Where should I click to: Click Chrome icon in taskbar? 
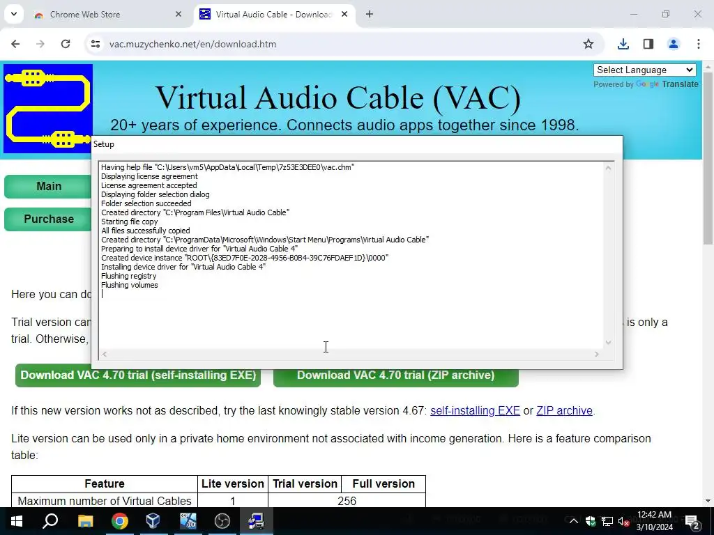pos(119,521)
